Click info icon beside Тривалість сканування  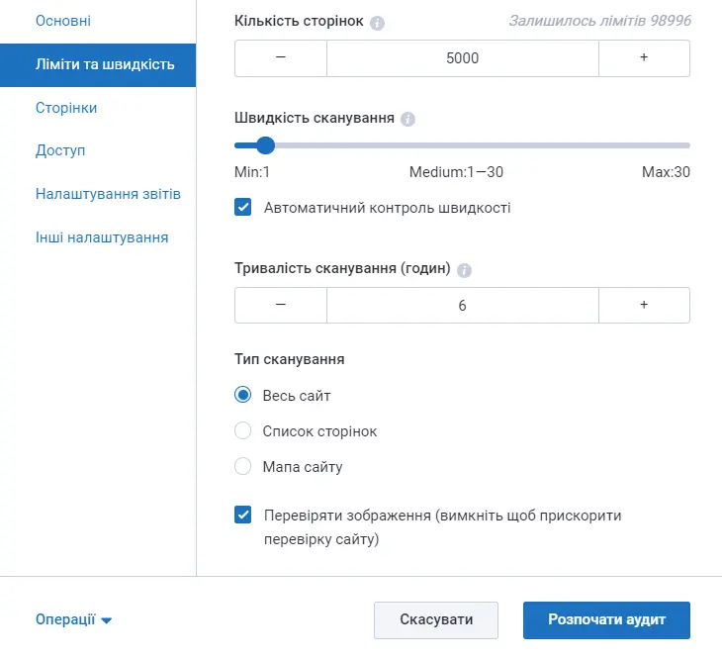point(464,270)
